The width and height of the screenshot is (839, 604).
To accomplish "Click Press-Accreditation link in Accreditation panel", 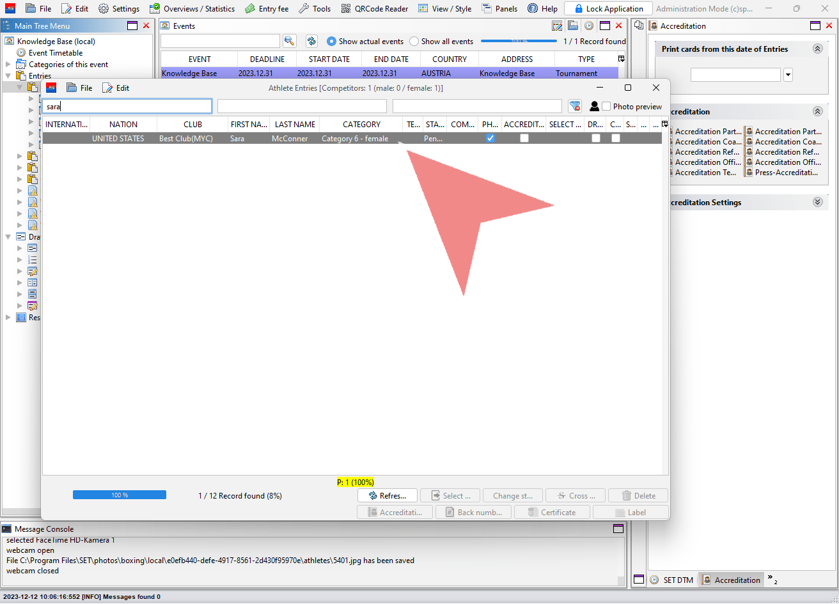I will 786,173.
